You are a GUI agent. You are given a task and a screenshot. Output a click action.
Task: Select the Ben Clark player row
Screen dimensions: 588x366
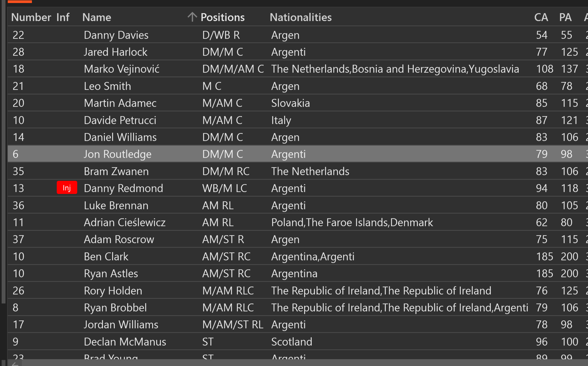[298, 256]
